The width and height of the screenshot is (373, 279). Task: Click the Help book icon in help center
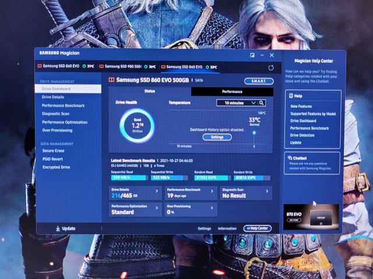coord(290,95)
